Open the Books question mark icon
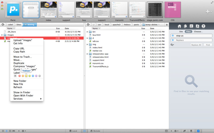This screenshot has width=214, height=133. (x=203, y=26)
